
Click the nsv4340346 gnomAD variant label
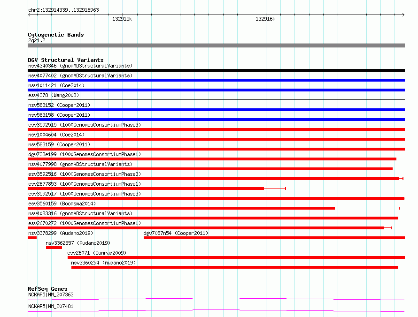coord(80,66)
